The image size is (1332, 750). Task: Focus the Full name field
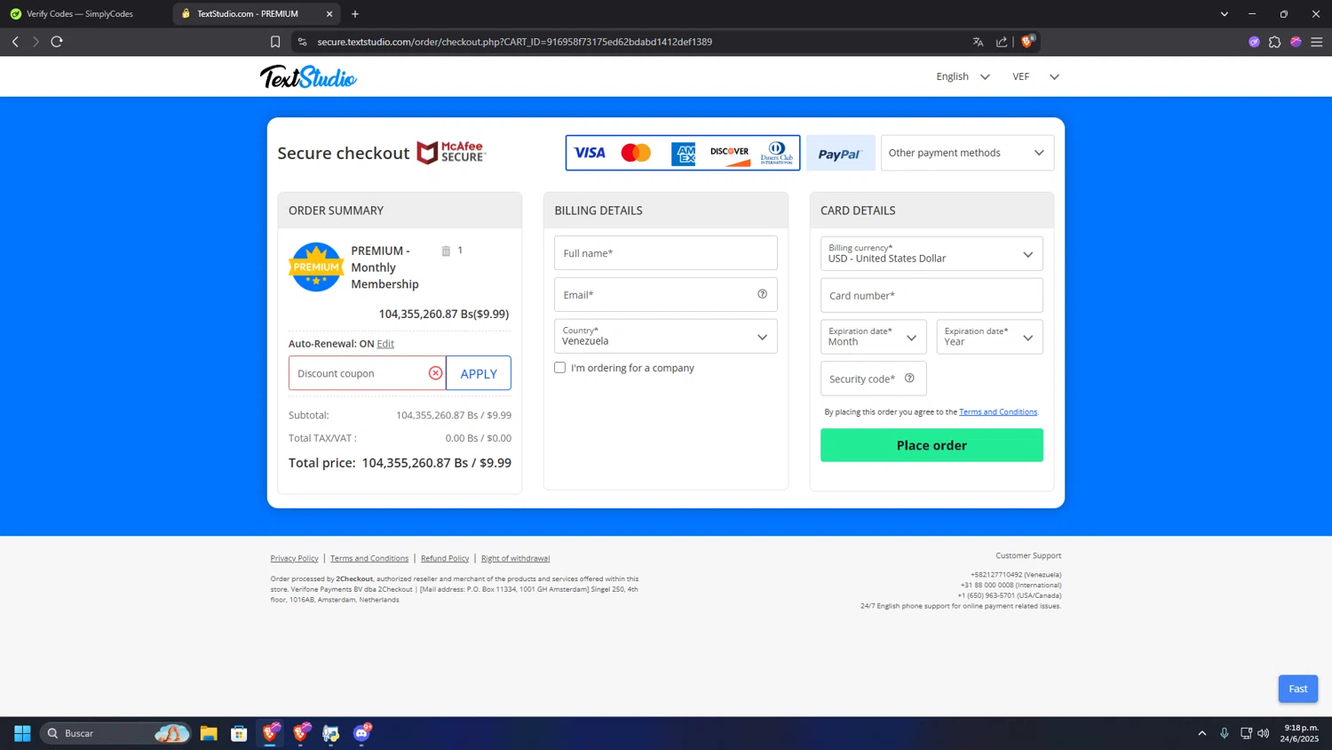click(665, 253)
